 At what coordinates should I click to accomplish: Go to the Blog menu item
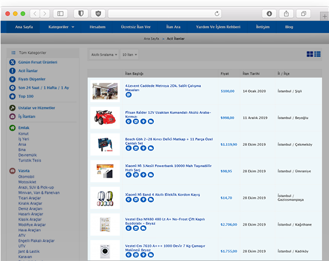pos(289,27)
